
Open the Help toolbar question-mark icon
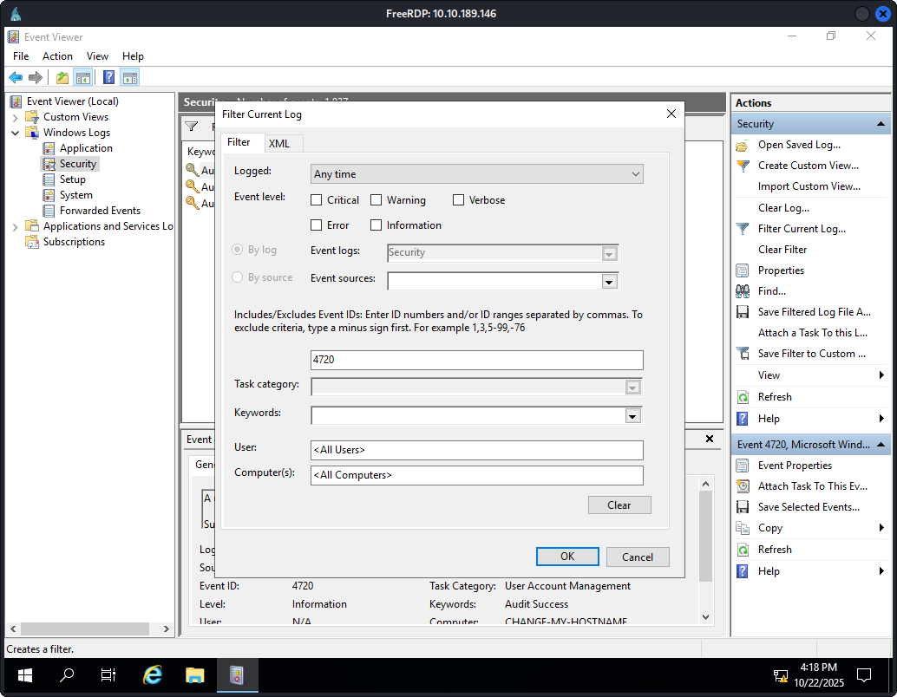(108, 77)
